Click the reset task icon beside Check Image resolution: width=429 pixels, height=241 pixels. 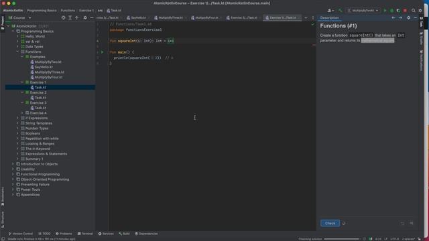tap(344, 223)
